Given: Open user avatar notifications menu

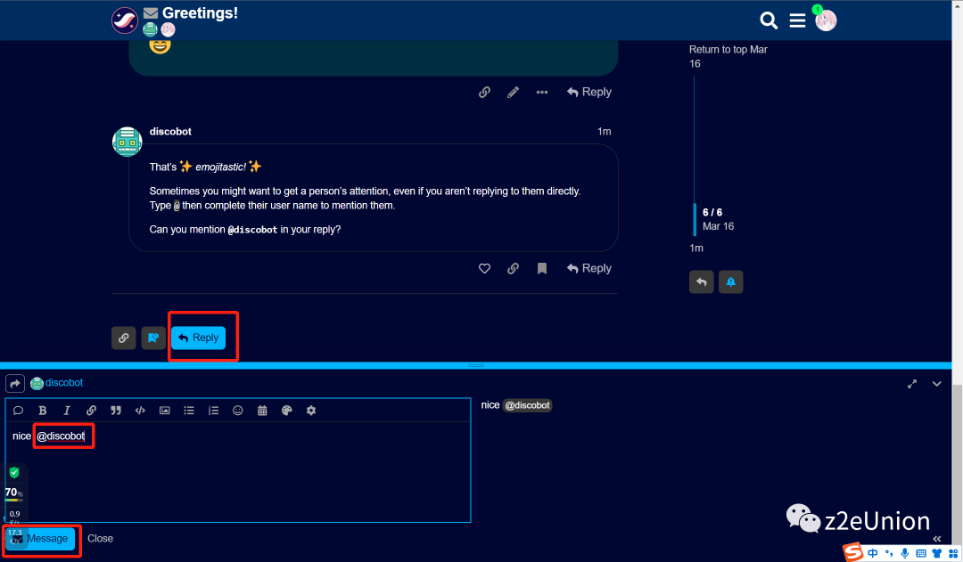Looking at the screenshot, I should click(826, 20).
